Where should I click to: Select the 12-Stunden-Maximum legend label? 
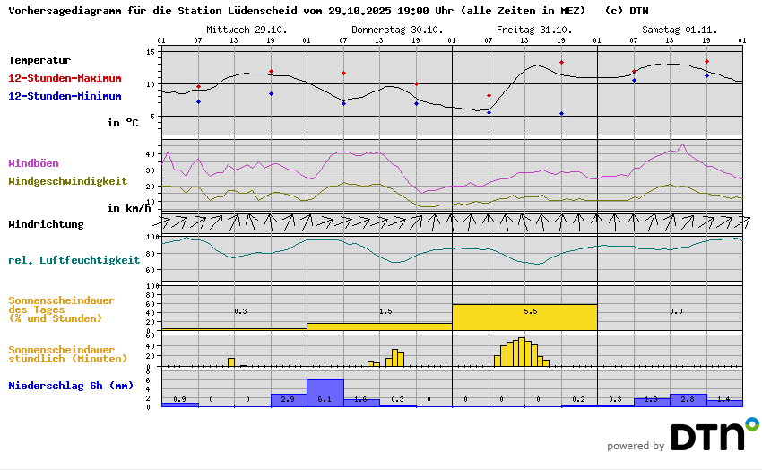(x=65, y=78)
